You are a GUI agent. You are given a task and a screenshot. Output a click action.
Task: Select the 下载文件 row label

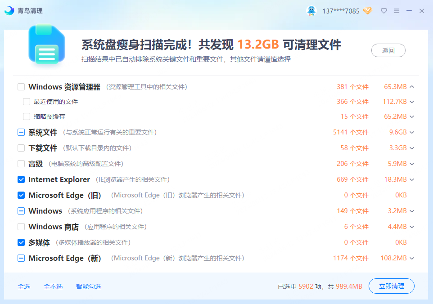pos(43,148)
